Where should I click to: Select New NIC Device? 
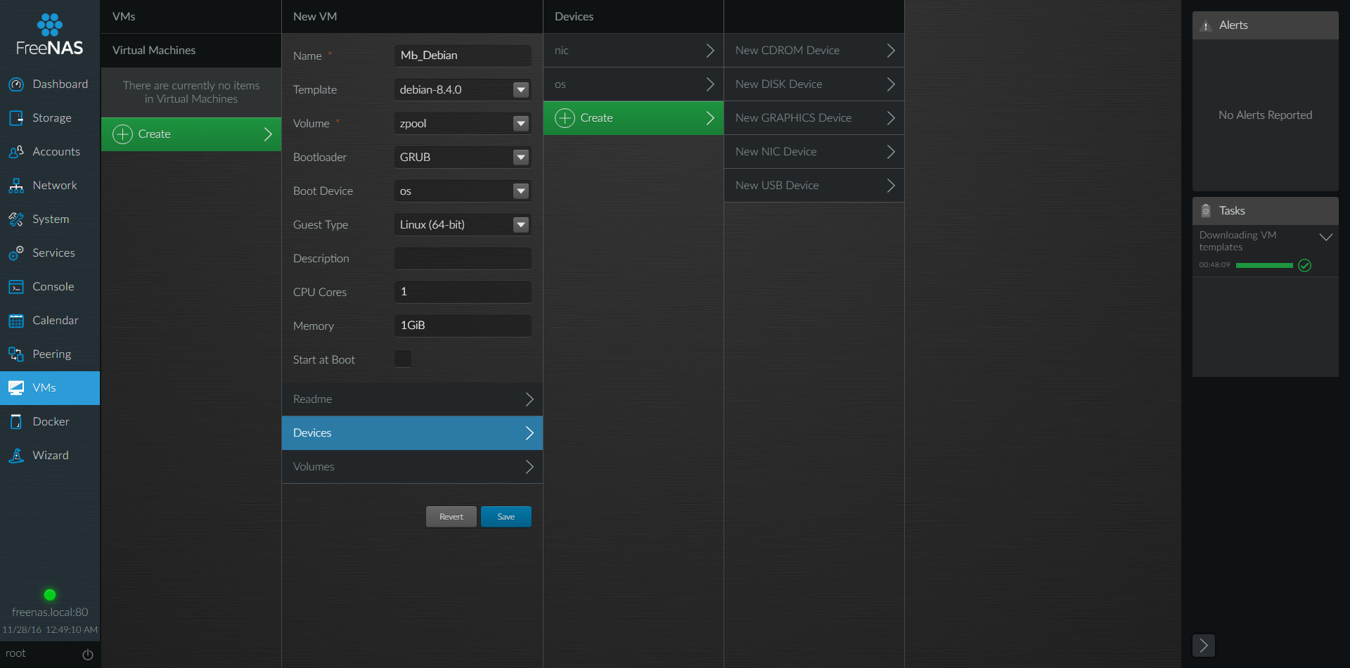[814, 152]
